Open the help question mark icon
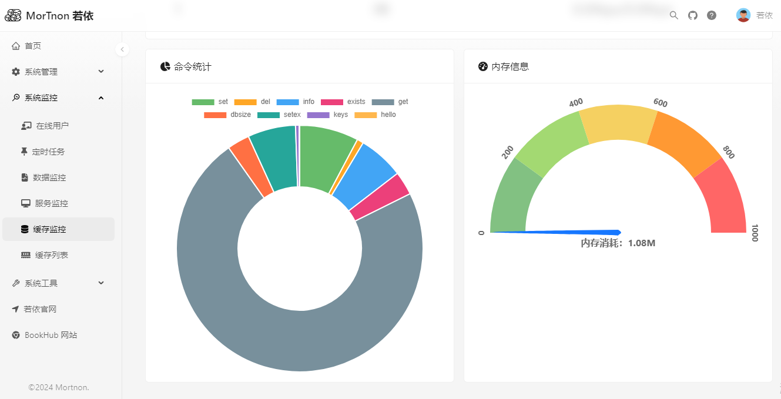This screenshot has height=399, width=781. (x=711, y=15)
